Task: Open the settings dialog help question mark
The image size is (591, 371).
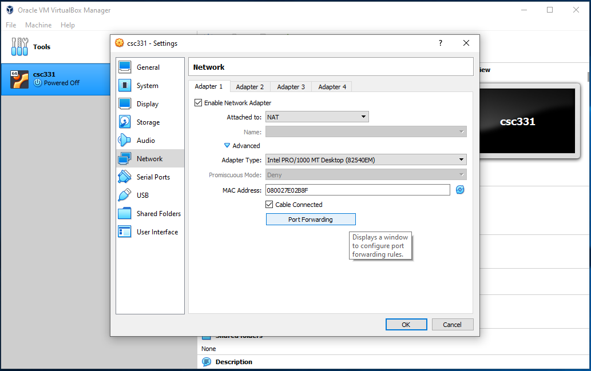Action: (440, 43)
